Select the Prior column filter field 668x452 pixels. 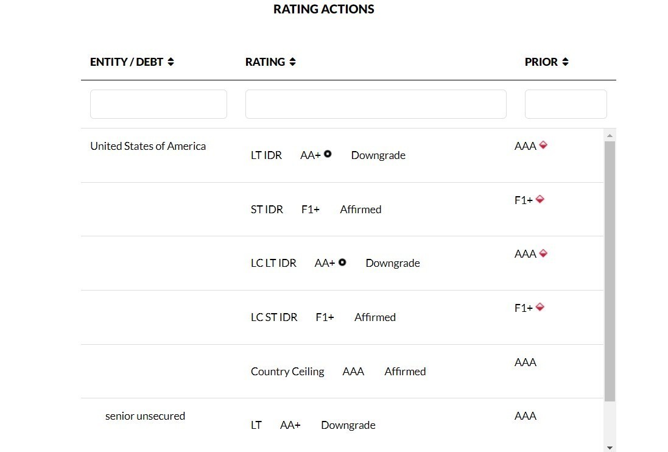pyautogui.click(x=566, y=104)
